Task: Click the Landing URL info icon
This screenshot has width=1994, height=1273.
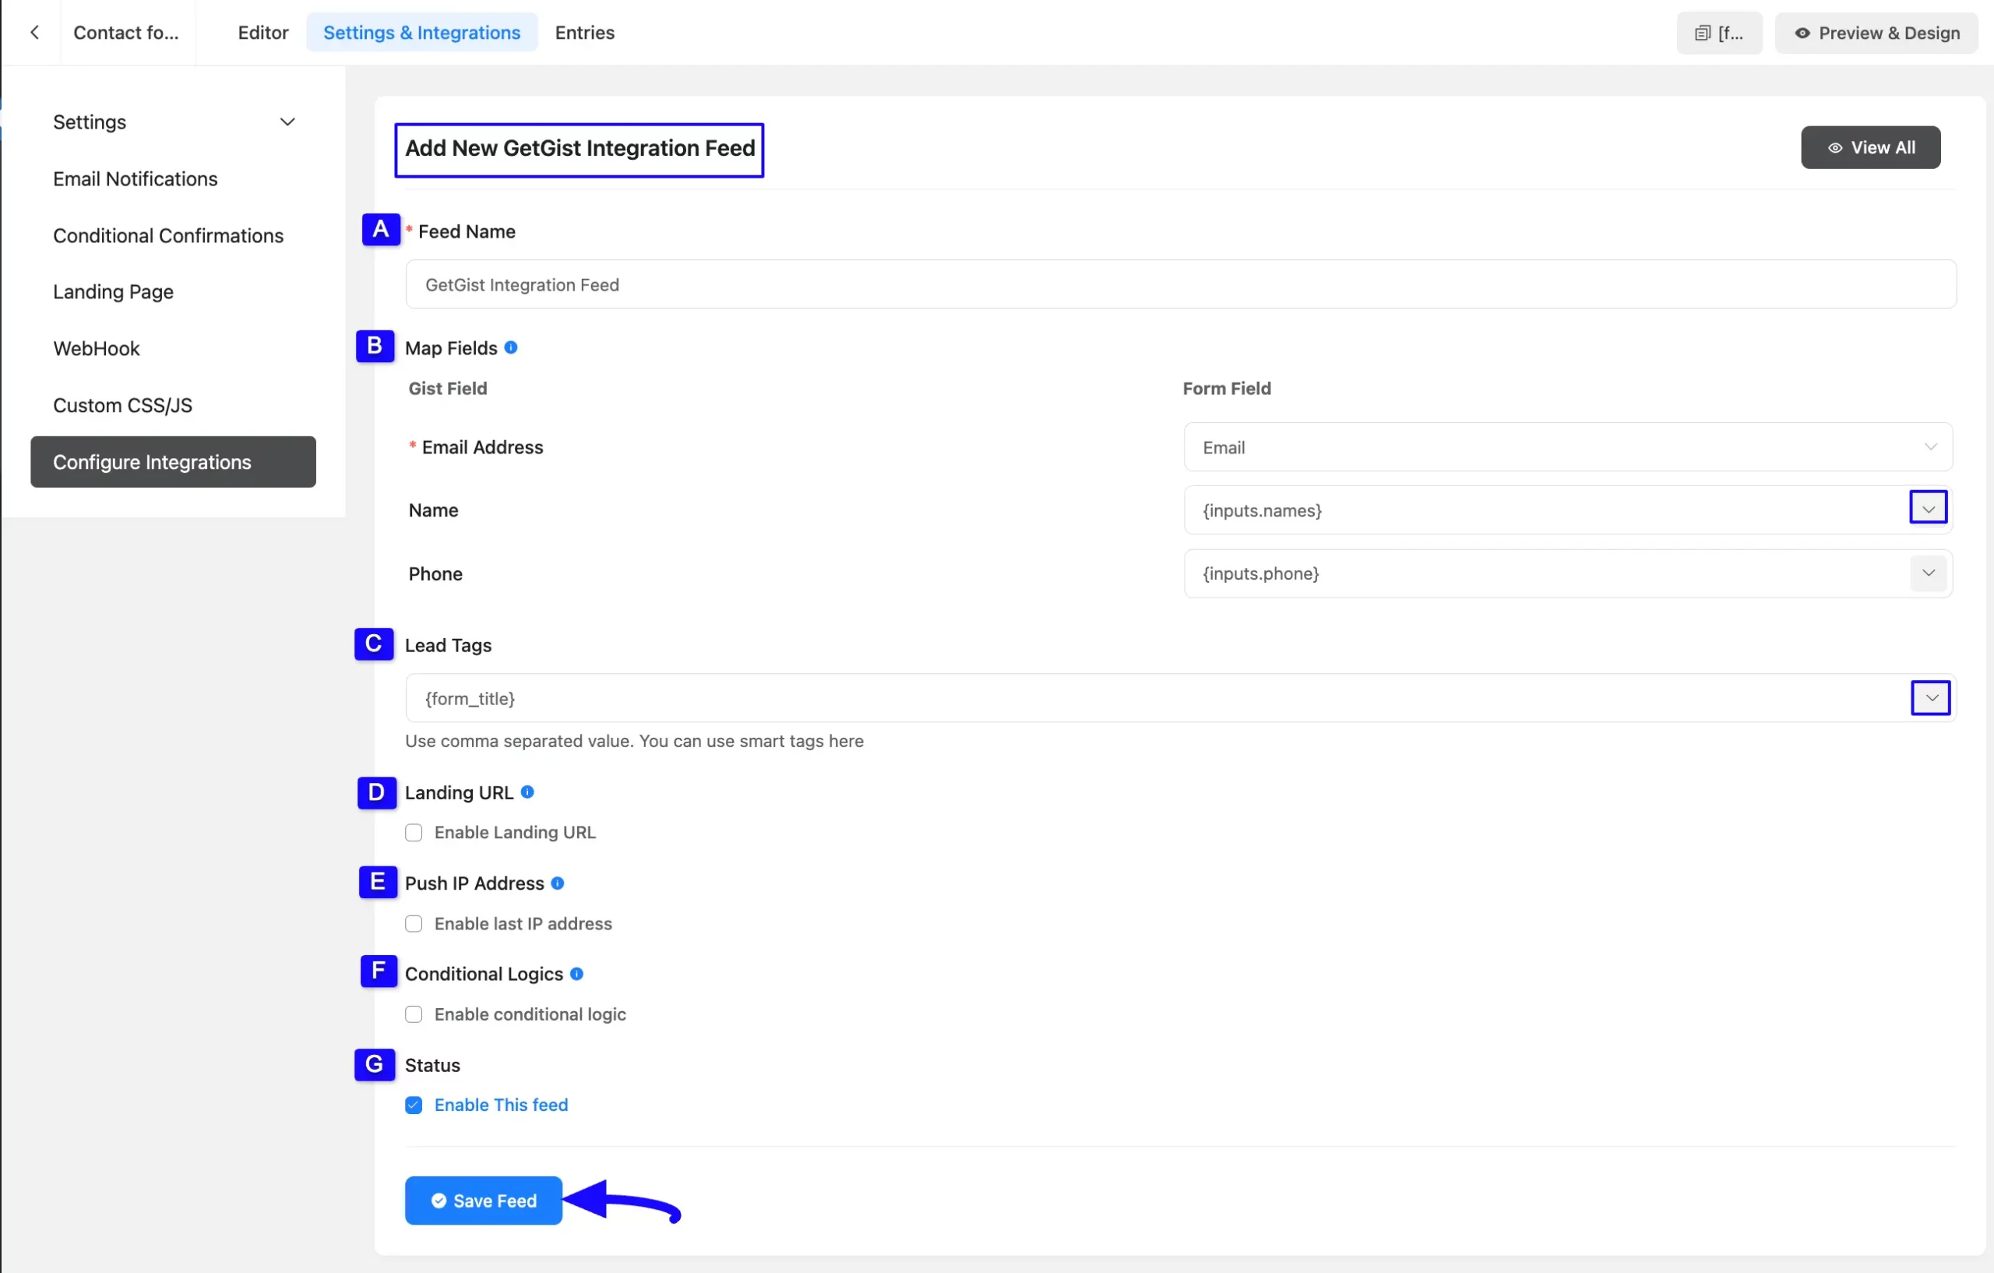Action: [527, 792]
